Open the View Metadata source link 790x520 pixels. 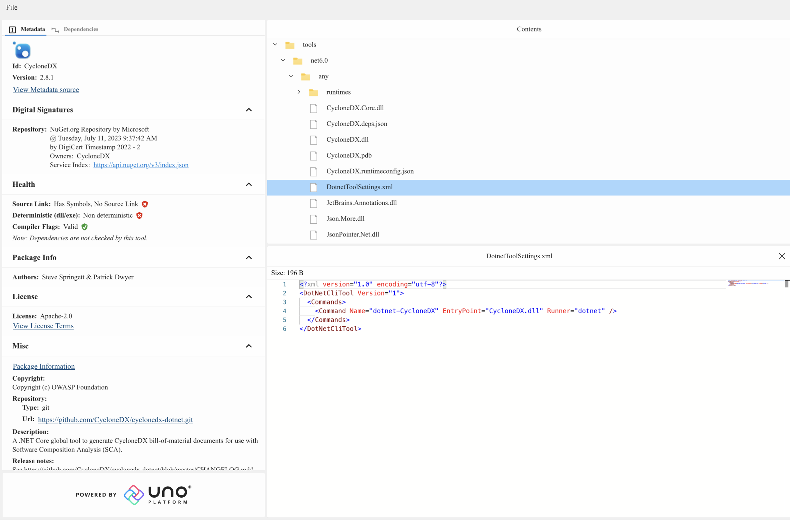pyautogui.click(x=46, y=90)
